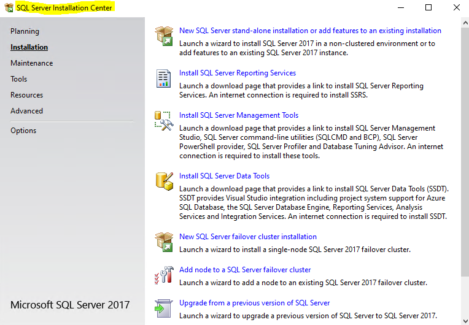
Task: Show the Resources section
Action: 26,95
